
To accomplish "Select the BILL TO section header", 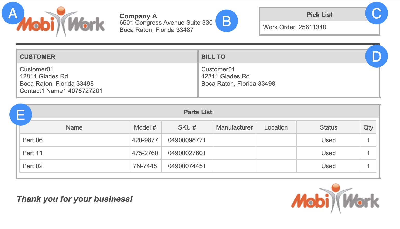I will (x=213, y=57).
